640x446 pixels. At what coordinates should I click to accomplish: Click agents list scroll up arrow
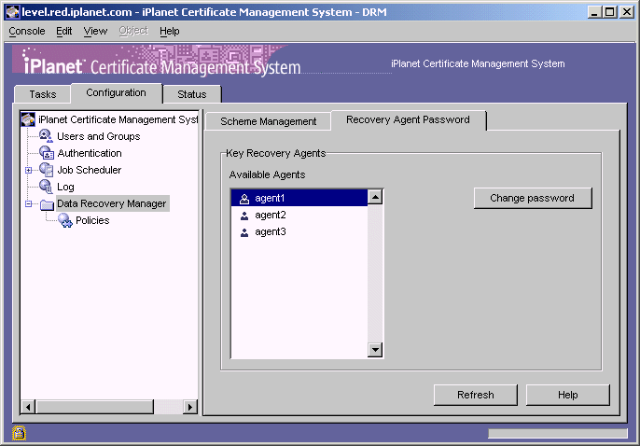click(x=375, y=197)
